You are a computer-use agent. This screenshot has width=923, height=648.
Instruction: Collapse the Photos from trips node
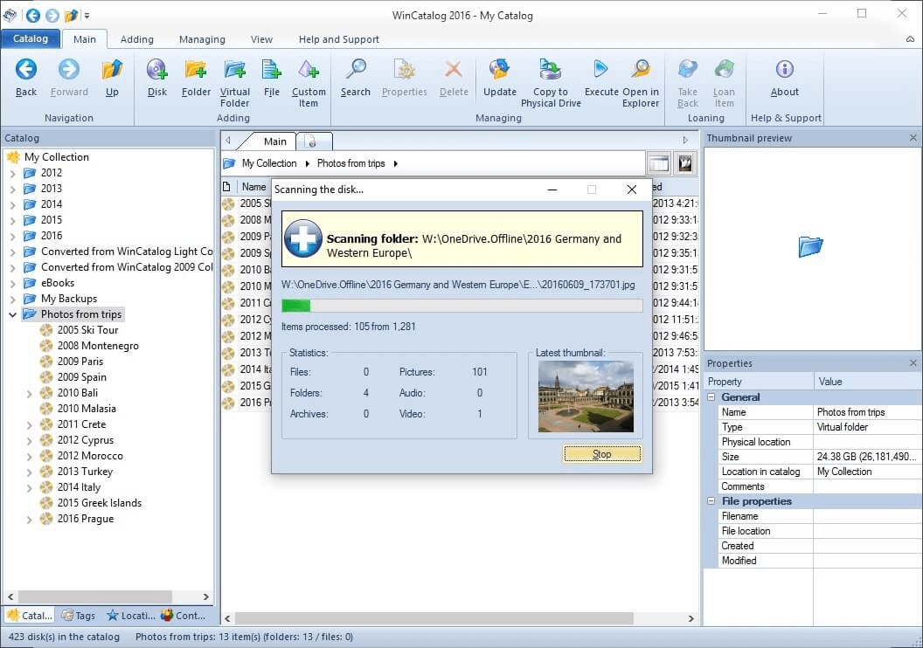(13, 314)
